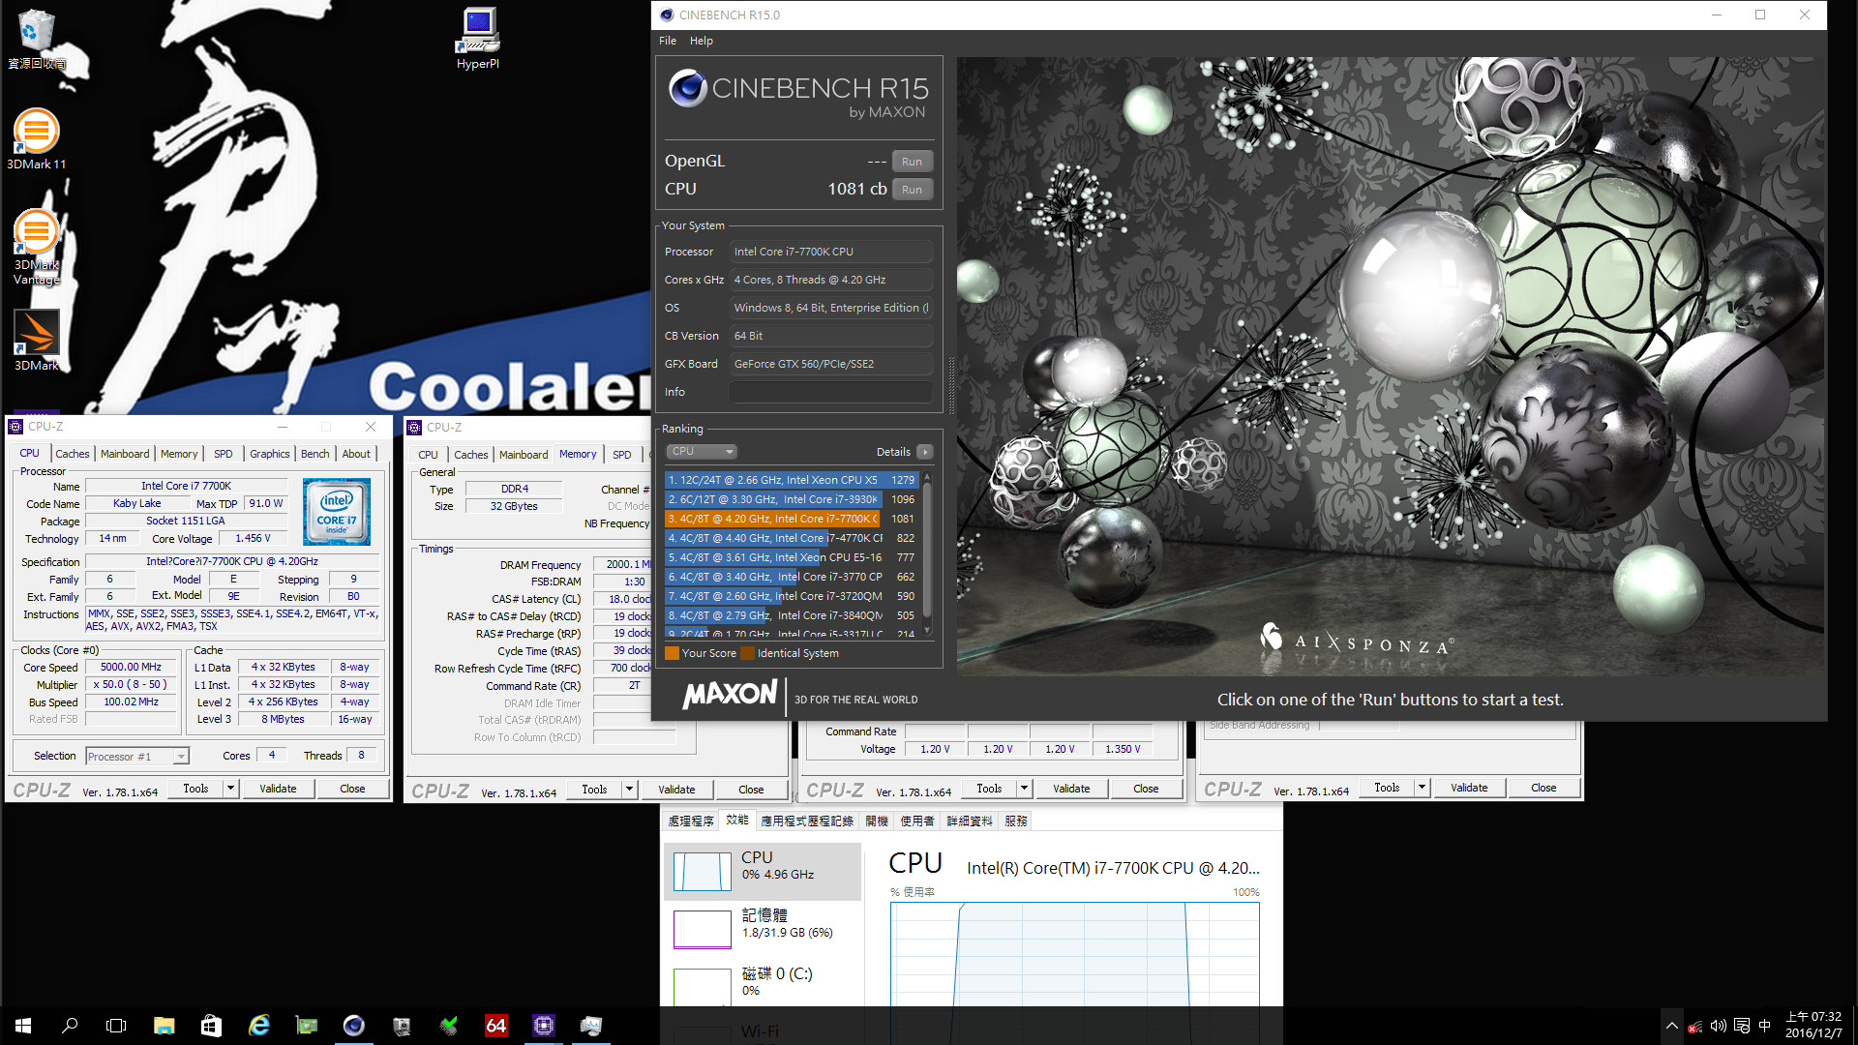The image size is (1858, 1045).
Task: Open the File menu in Cinebench
Action: tap(668, 41)
